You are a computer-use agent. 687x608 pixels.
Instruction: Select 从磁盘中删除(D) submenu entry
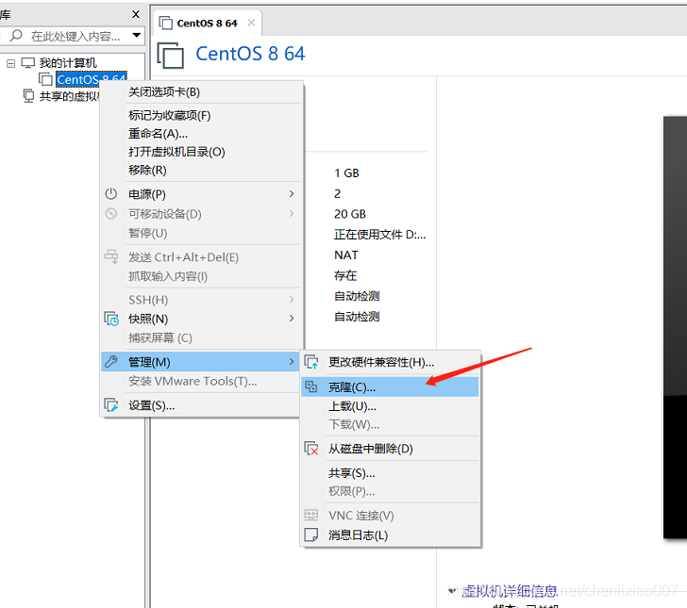point(391,449)
